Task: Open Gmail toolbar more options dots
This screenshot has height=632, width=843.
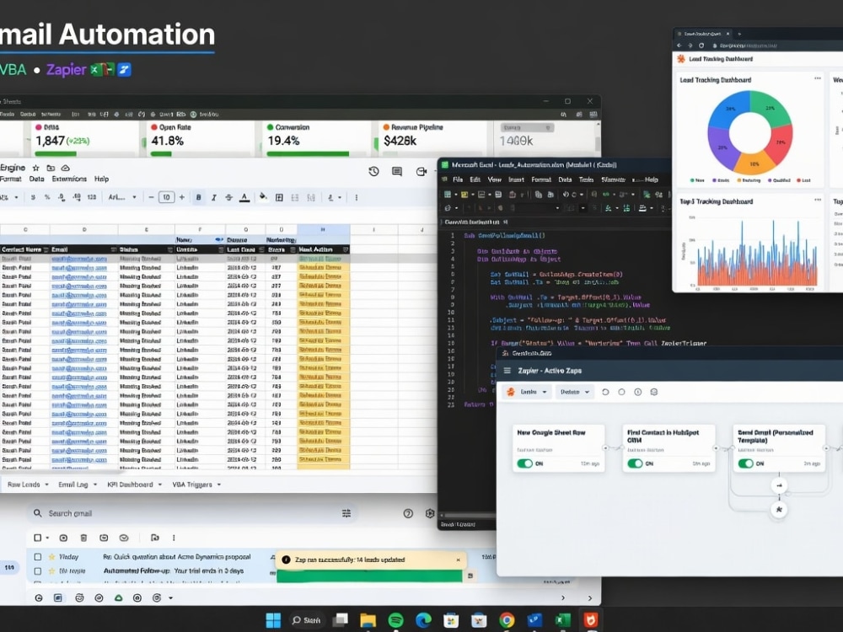Action: click(x=174, y=538)
